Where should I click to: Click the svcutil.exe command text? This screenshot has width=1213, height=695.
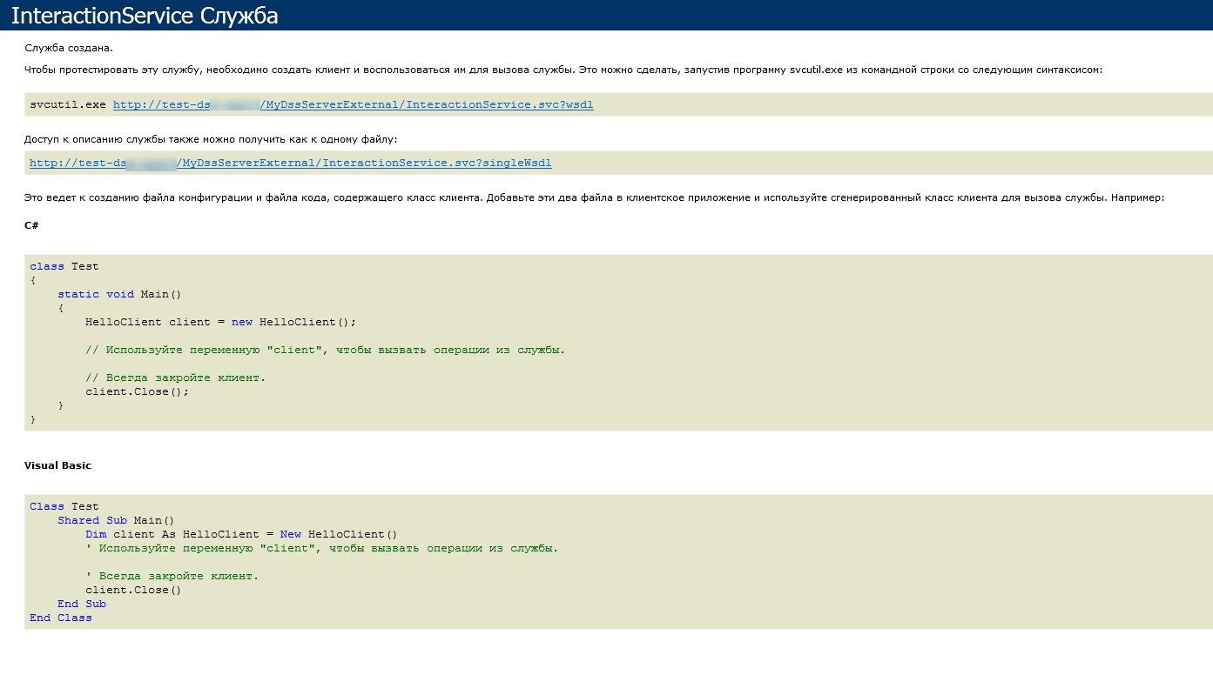(x=68, y=104)
